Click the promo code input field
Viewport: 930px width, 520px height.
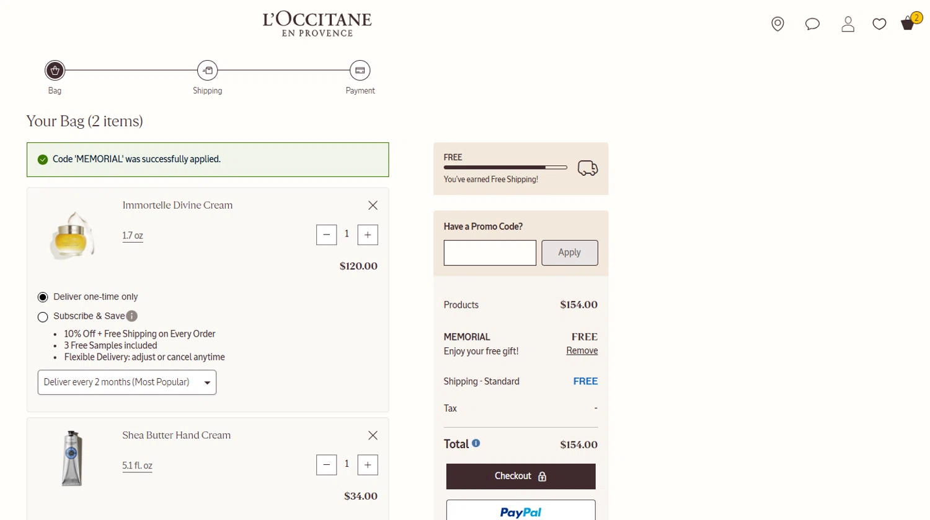tap(490, 253)
